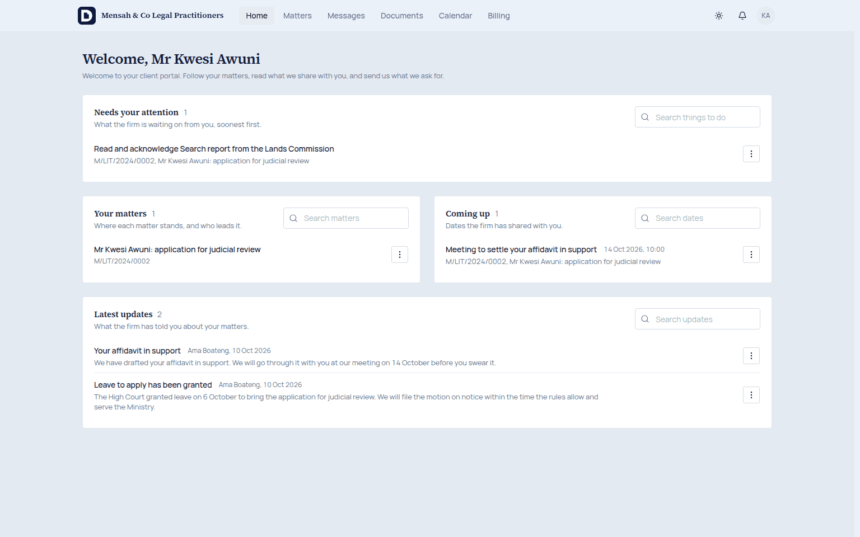Screen dimensions: 860x537
Task: Toggle the light/dark theme sun icon
Action: (x=719, y=16)
